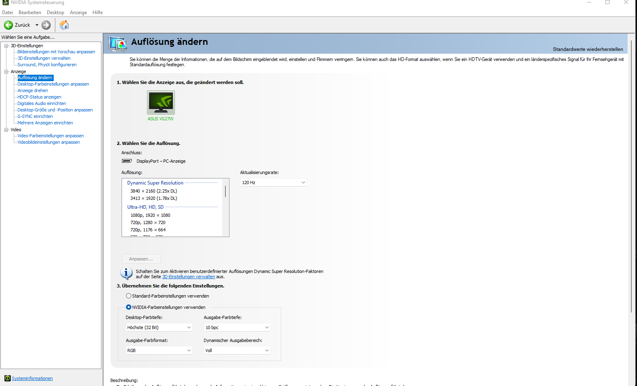Open 3D-Einstellungen verwalten in tree

44,58
